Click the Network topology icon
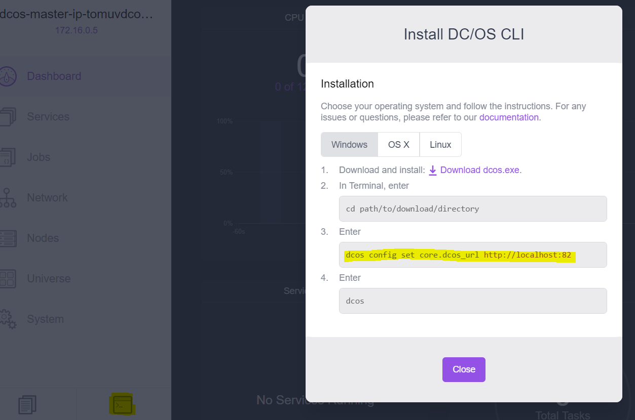This screenshot has height=420, width=635. coord(7,198)
